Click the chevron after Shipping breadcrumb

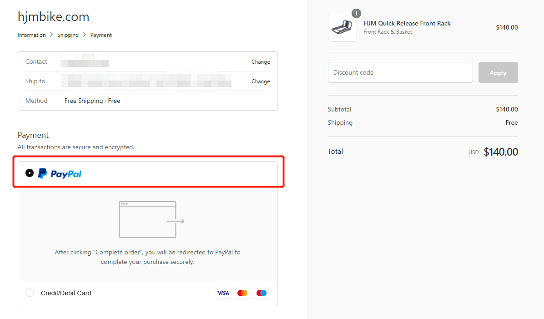(x=84, y=35)
